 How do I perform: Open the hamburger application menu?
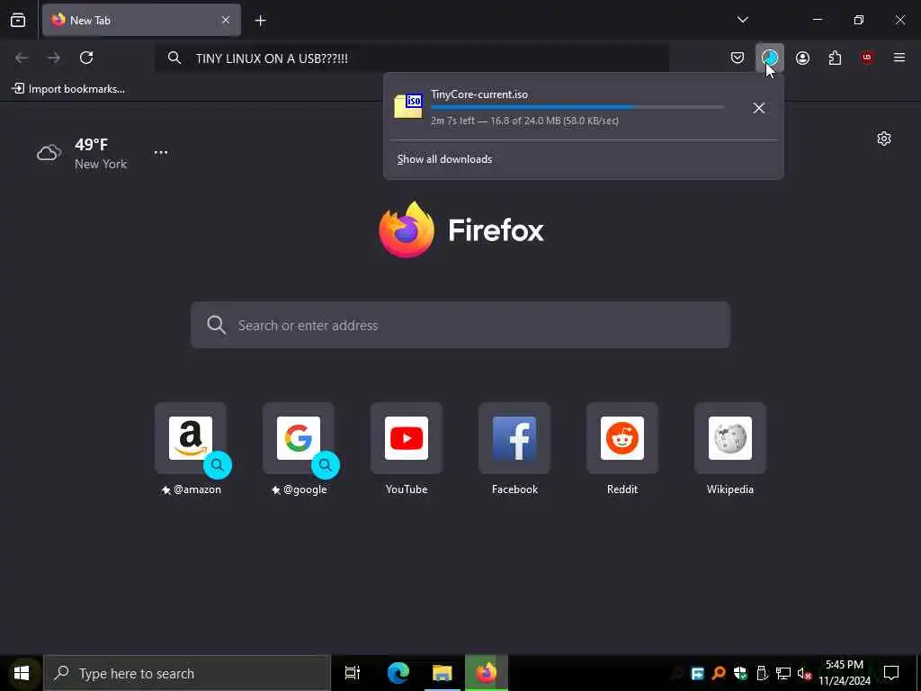click(x=899, y=58)
